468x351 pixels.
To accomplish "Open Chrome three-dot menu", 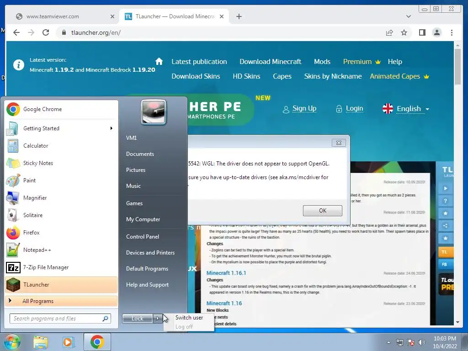I will (x=452, y=32).
